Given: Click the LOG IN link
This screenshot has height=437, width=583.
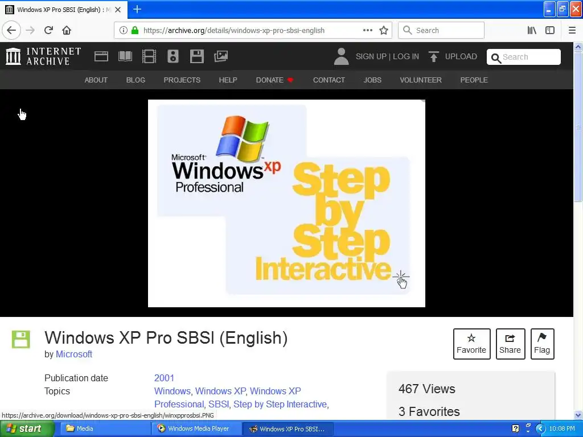Looking at the screenshot, I should [x=405, y=56].
